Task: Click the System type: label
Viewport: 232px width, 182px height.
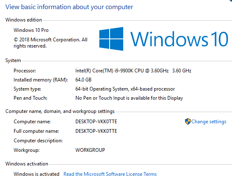Action: (27, 89)
